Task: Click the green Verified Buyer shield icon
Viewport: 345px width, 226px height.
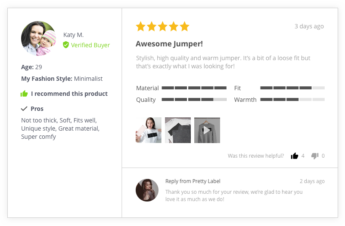Action: click(66, 45)
